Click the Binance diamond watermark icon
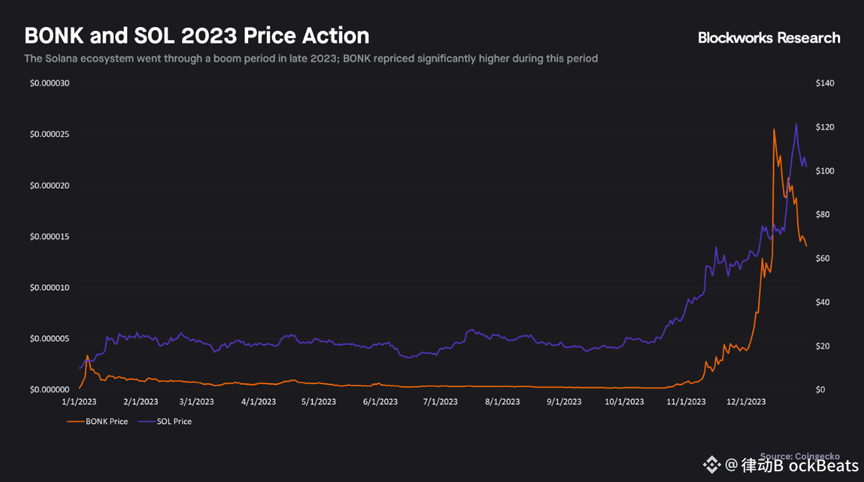The image size is (864, 482). point(711,464)
